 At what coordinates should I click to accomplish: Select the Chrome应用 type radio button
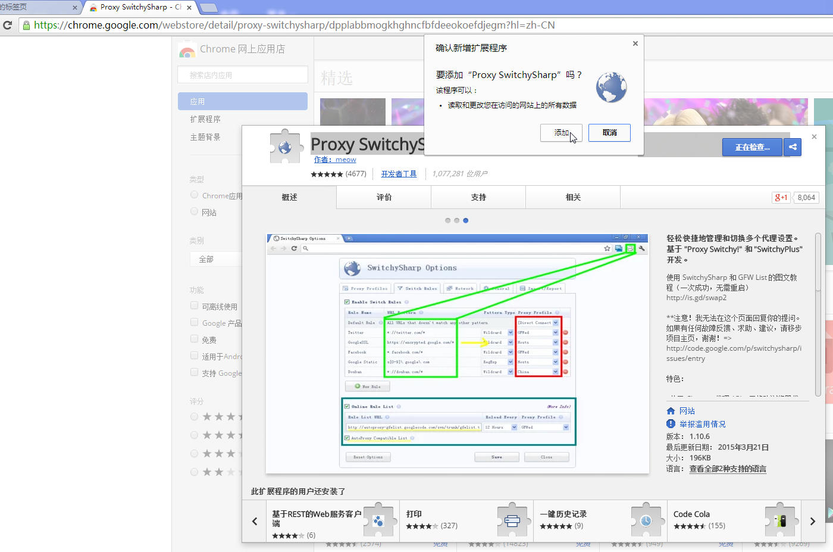click(x=194, y=195)
